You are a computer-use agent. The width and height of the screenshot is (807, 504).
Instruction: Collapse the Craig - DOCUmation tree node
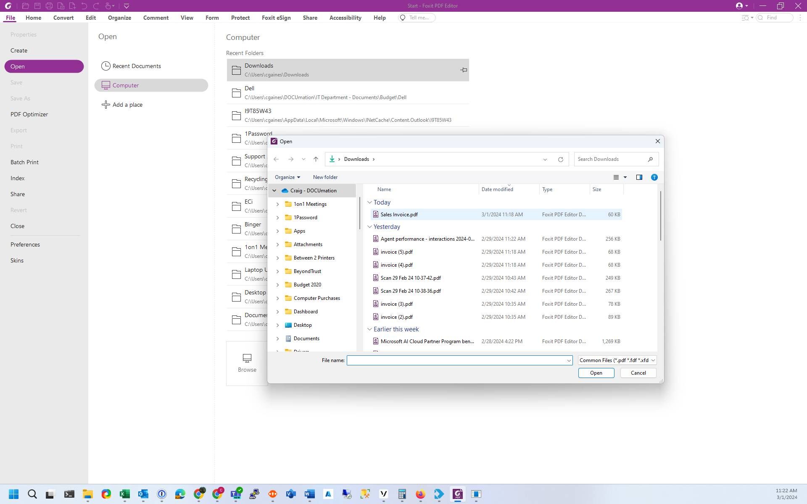tap(274, 191)
